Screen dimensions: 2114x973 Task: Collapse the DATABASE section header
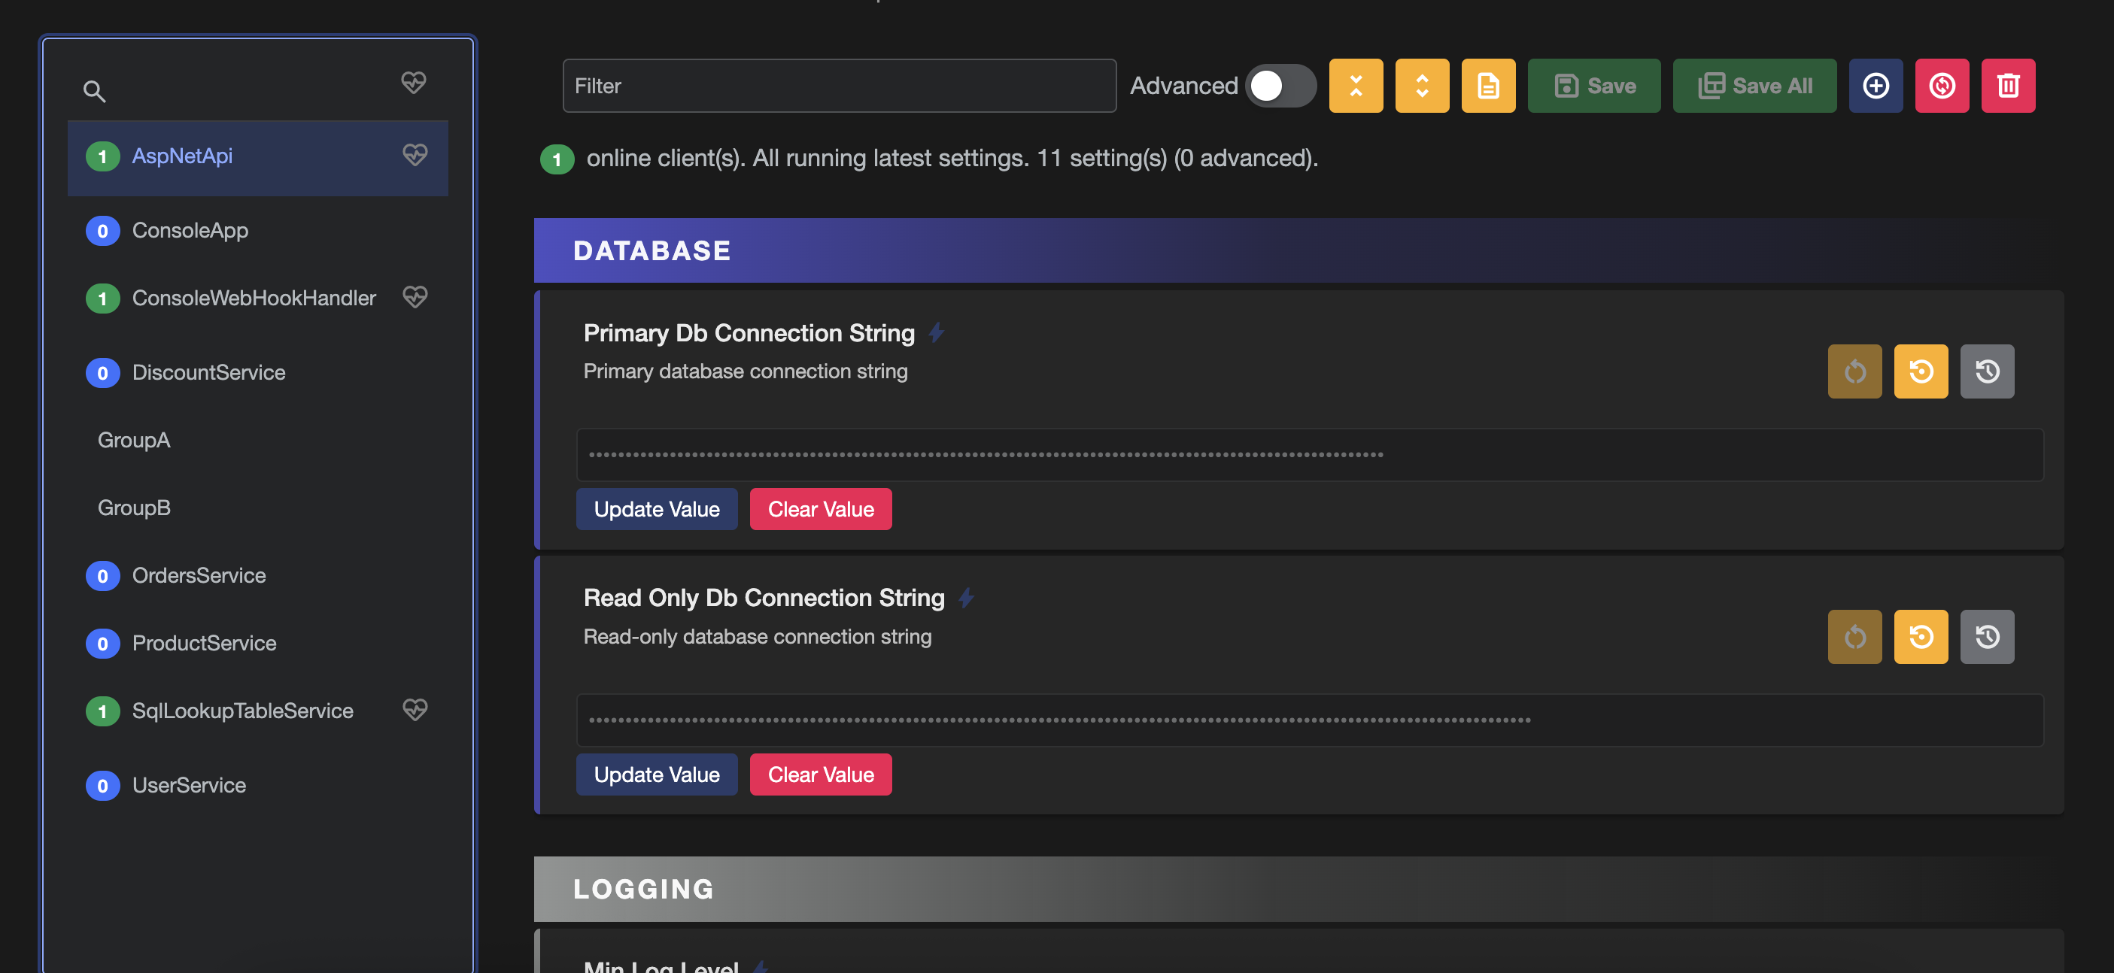tap(1299, 250)
